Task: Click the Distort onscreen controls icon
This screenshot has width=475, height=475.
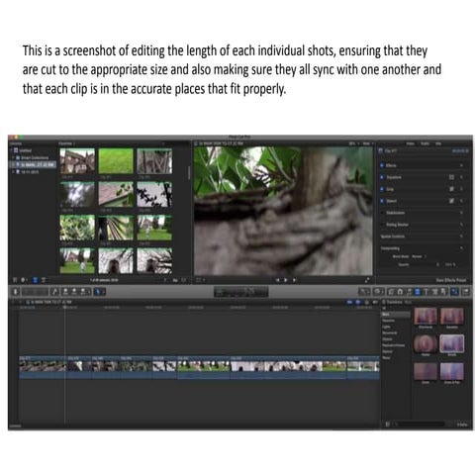Action: coord(451,201)
